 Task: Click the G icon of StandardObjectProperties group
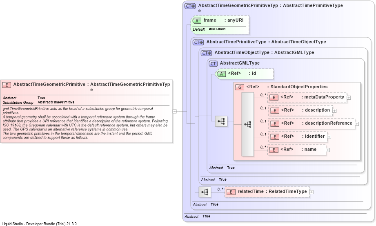click(x=240, y=87)
